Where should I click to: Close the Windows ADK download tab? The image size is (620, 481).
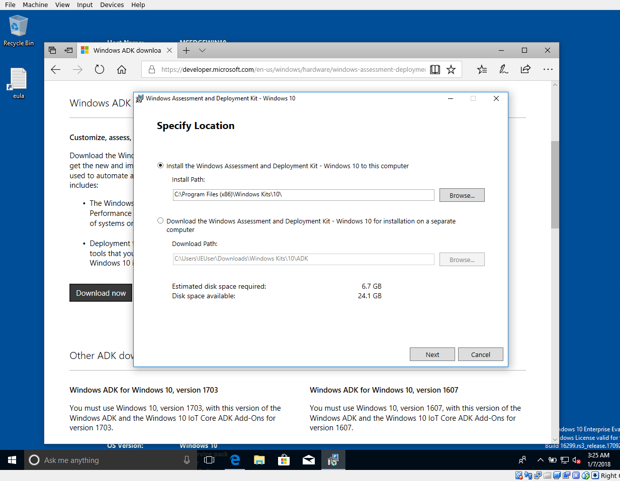pos(169,50)
